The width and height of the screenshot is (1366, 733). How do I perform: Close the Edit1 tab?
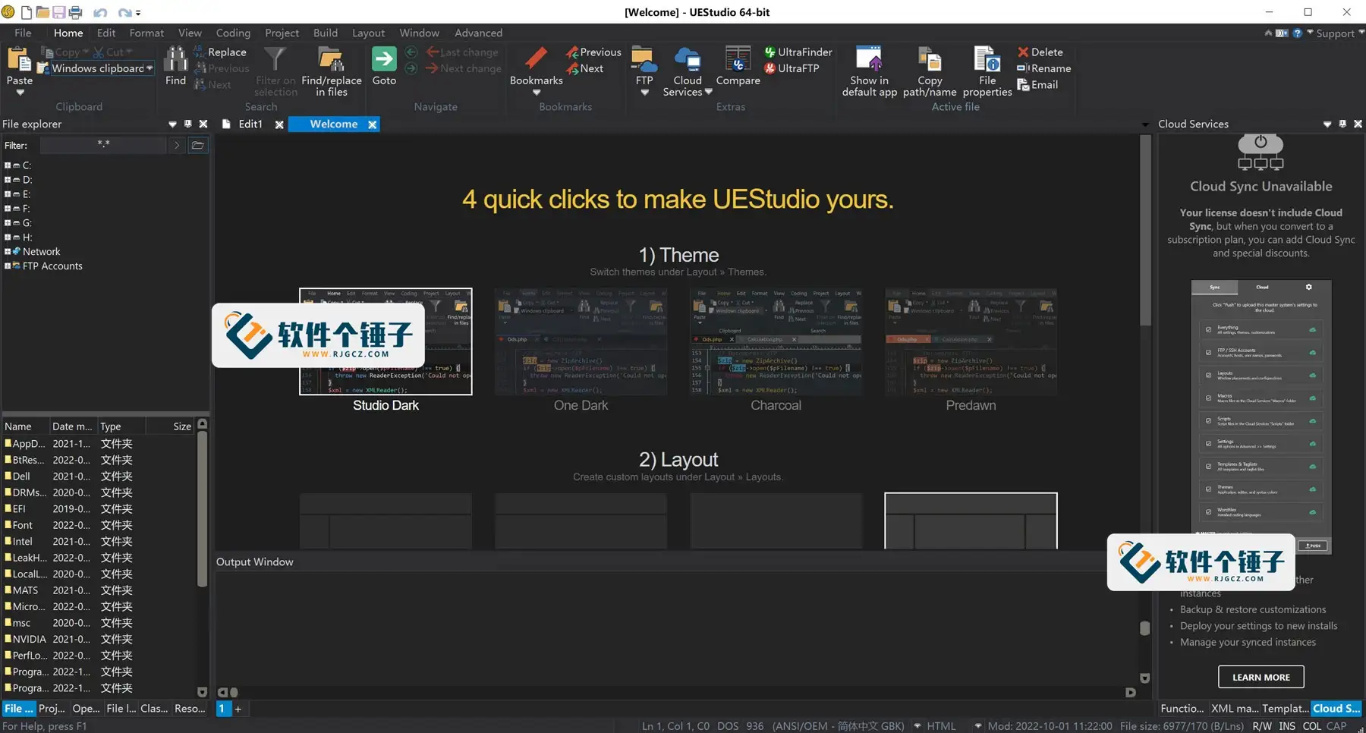click(279, 124)
